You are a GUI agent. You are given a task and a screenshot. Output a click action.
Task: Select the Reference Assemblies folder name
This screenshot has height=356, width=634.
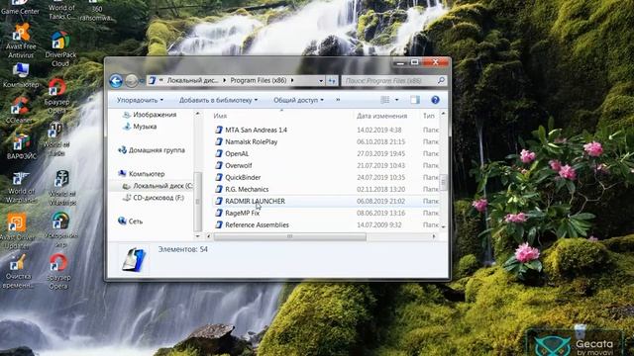coord(257,224)
